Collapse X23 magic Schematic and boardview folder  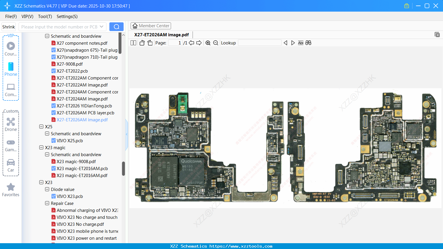pos(47,155)
